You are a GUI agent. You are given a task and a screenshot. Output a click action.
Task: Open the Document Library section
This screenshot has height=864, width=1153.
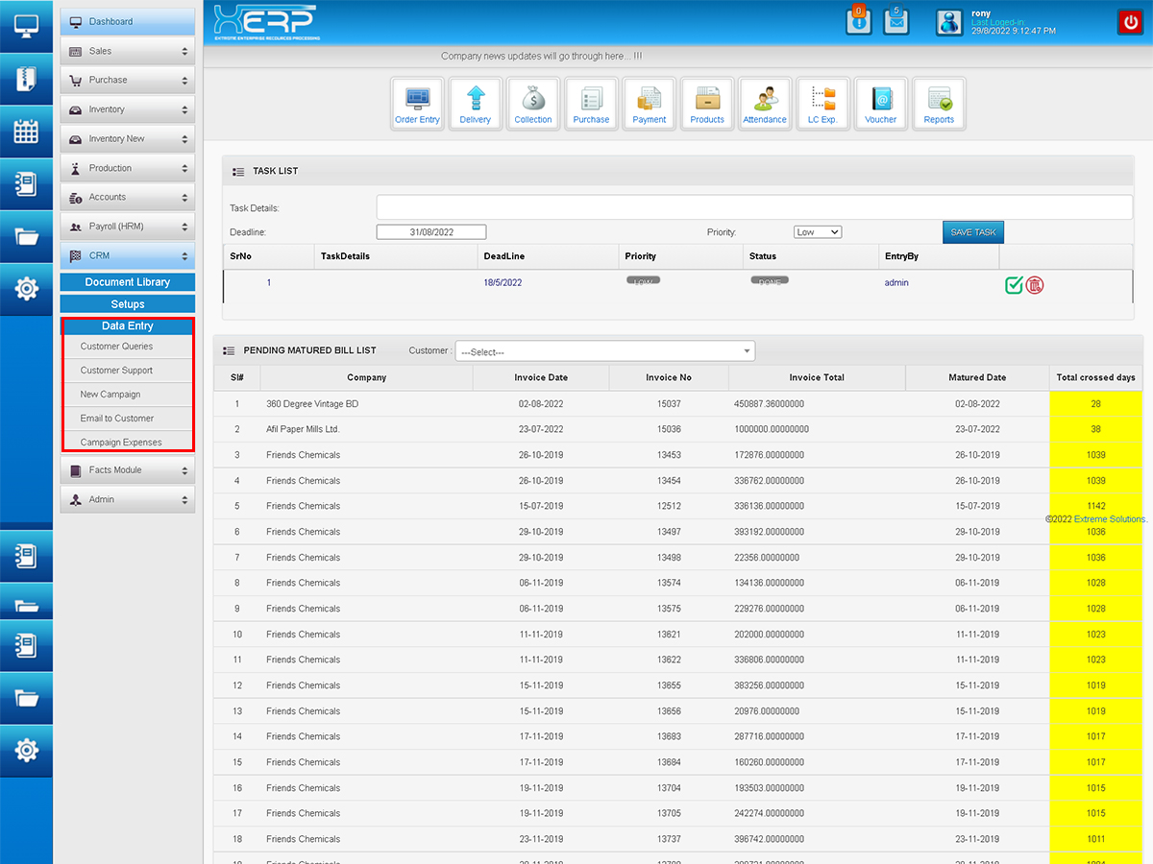coord(128,282)
